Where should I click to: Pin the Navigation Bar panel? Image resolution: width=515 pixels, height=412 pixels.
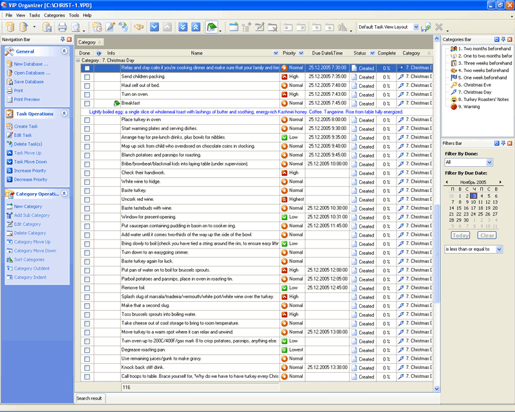click(x=62, y=39)
